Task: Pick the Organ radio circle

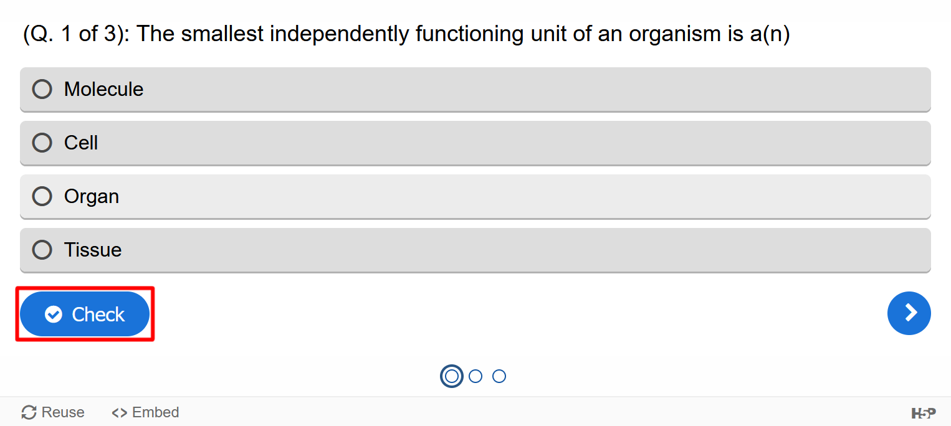Action: [x=42, y=196]
